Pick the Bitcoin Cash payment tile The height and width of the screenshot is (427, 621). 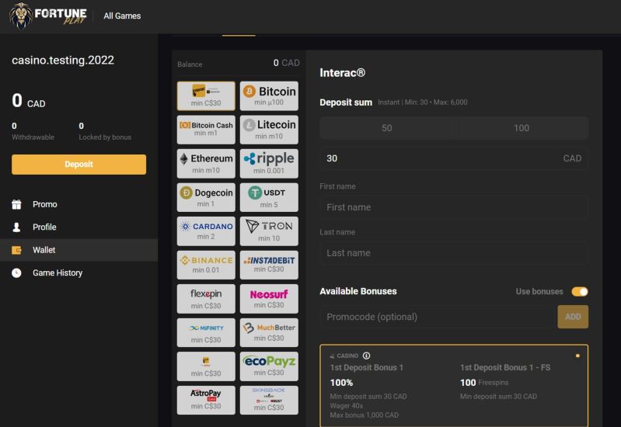coord(206,130)
